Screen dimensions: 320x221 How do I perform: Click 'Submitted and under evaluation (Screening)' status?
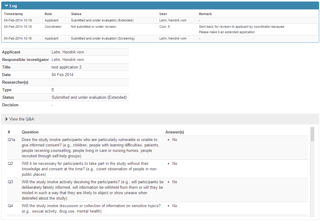click(103, 38)
